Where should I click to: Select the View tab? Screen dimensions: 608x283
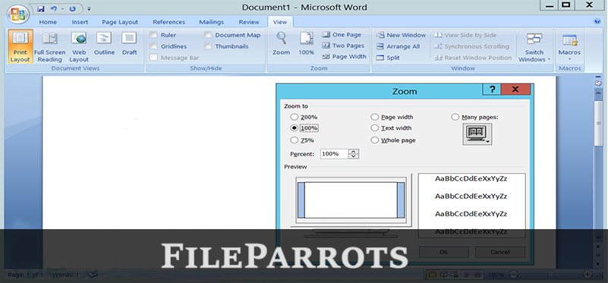tap(280, 22)
